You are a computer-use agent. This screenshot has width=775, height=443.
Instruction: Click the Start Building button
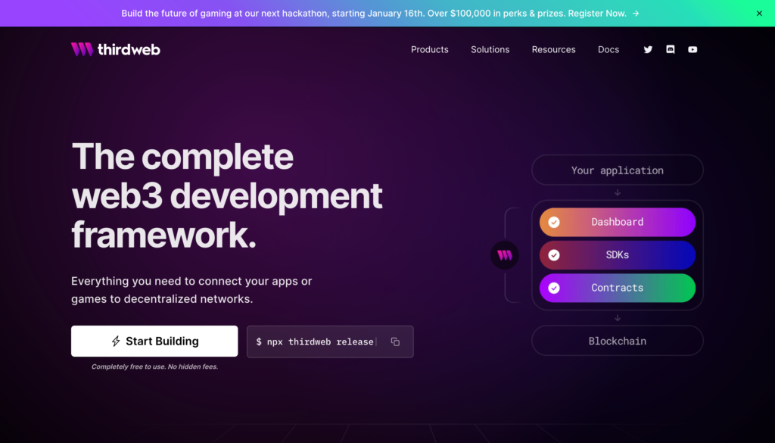tap(154, 342)
